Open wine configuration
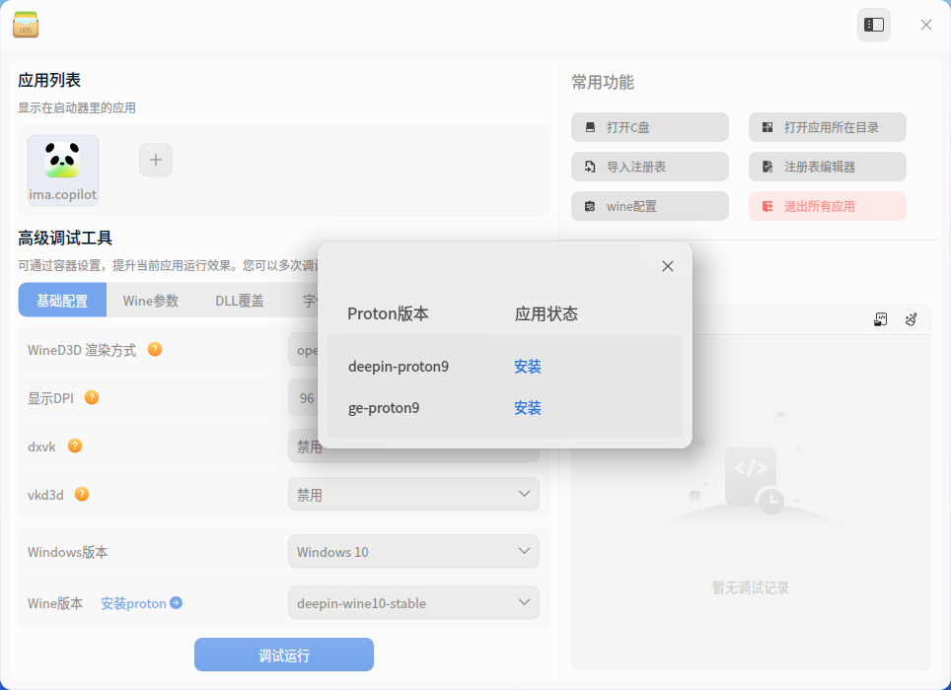This screenshot has width=951, height=690. (x=649, y=206)
